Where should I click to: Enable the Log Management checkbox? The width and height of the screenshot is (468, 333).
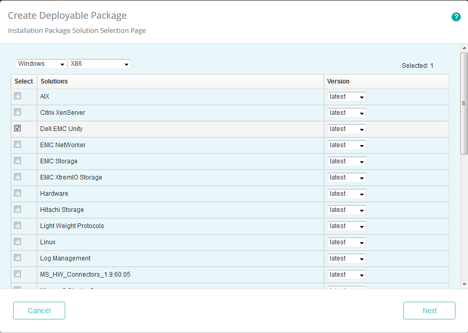pos(17,258)
